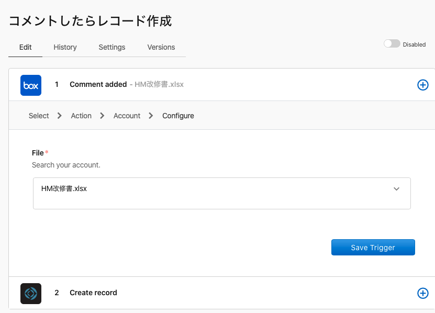Screen dimensions: 435x313
Task: Click the HM改修書.xlsx value in File field
Action: click(x=64, y=189)
